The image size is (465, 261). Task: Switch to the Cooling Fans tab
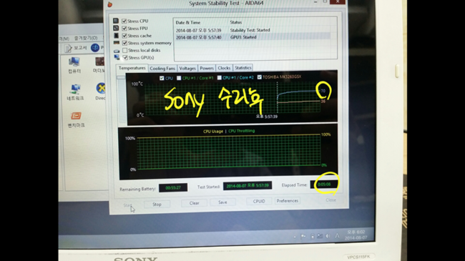162,68
